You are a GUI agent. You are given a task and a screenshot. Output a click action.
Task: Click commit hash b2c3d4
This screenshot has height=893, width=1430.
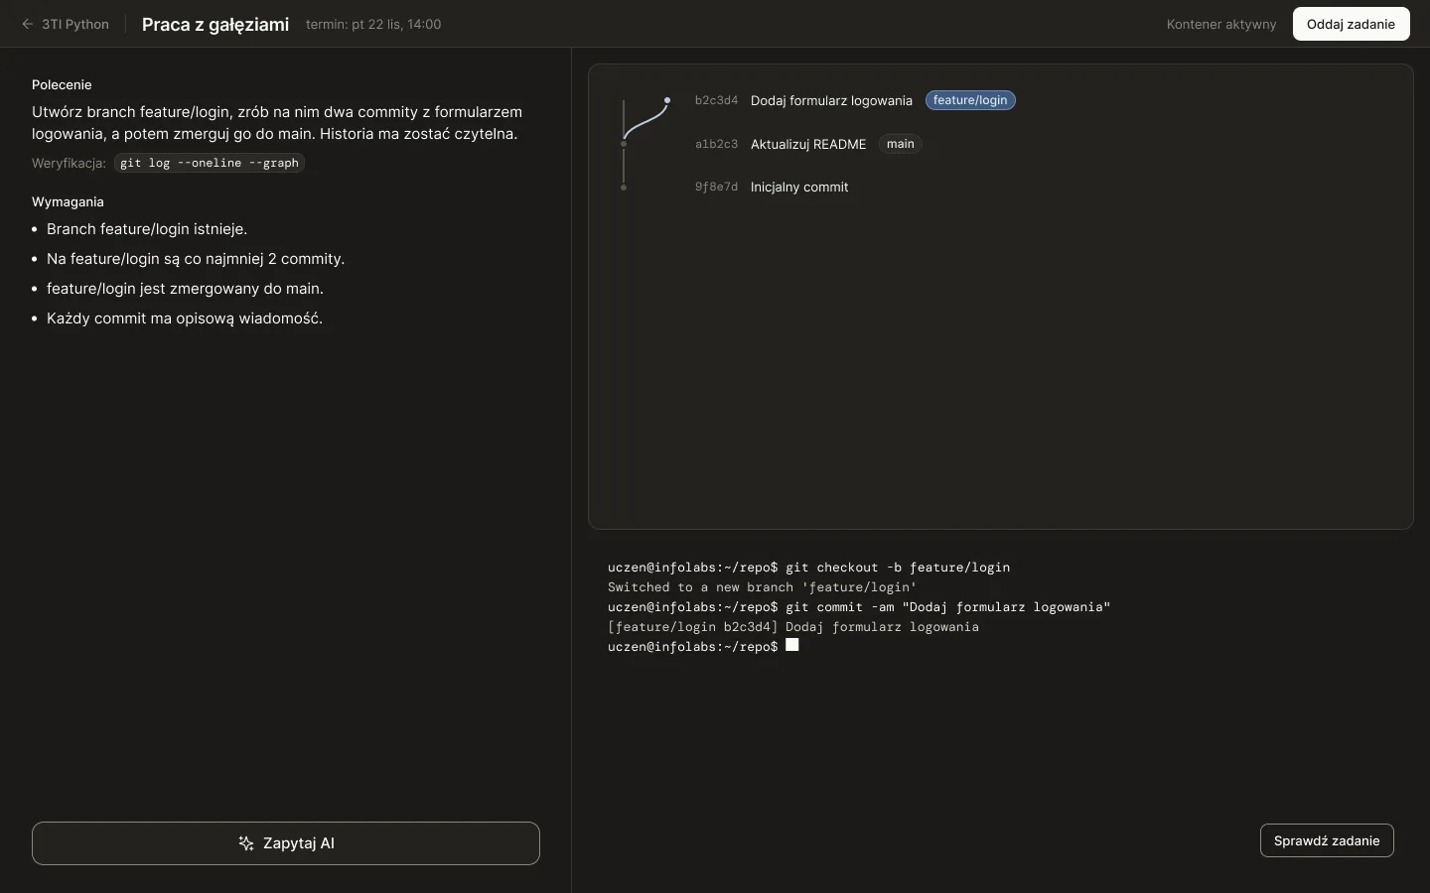716,100
